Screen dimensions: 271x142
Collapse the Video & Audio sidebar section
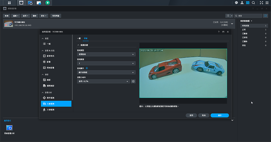click(43, 51)
